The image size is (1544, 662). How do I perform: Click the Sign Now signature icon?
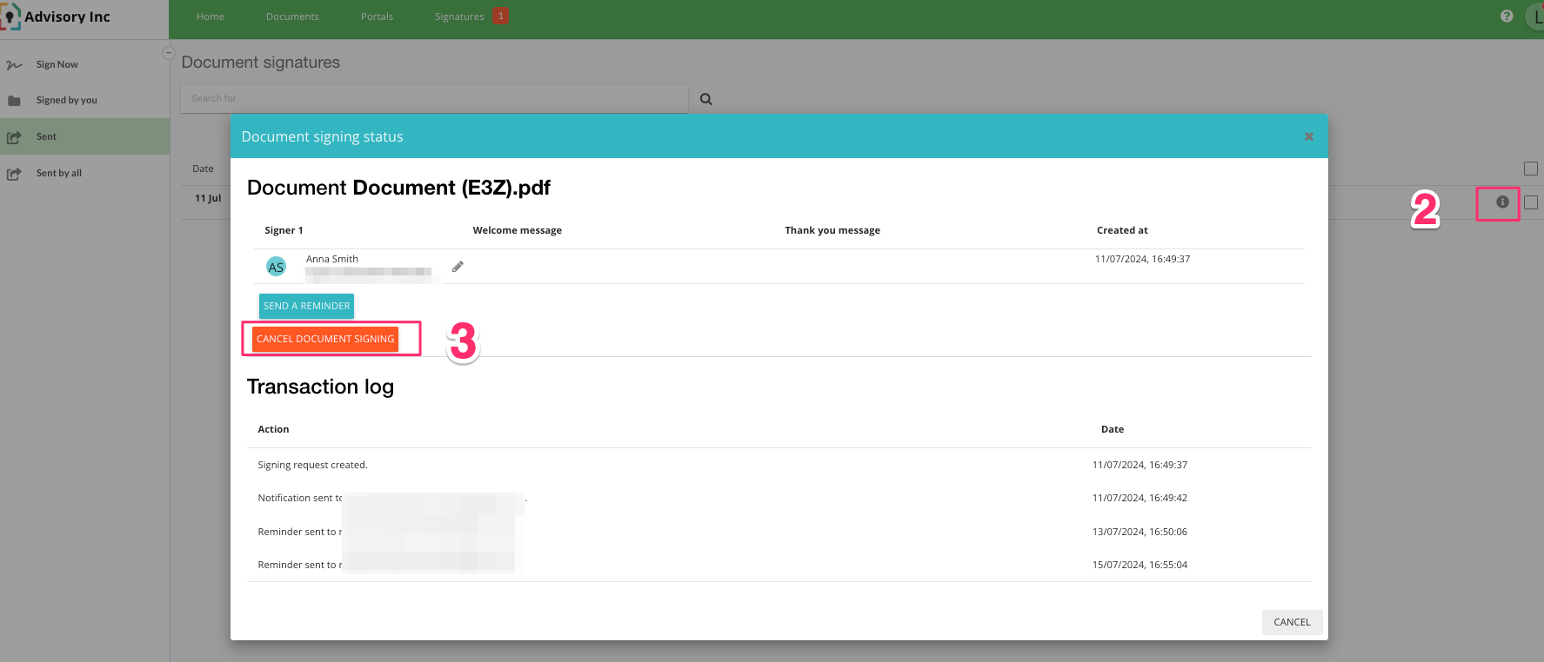[x=14, y=65]
